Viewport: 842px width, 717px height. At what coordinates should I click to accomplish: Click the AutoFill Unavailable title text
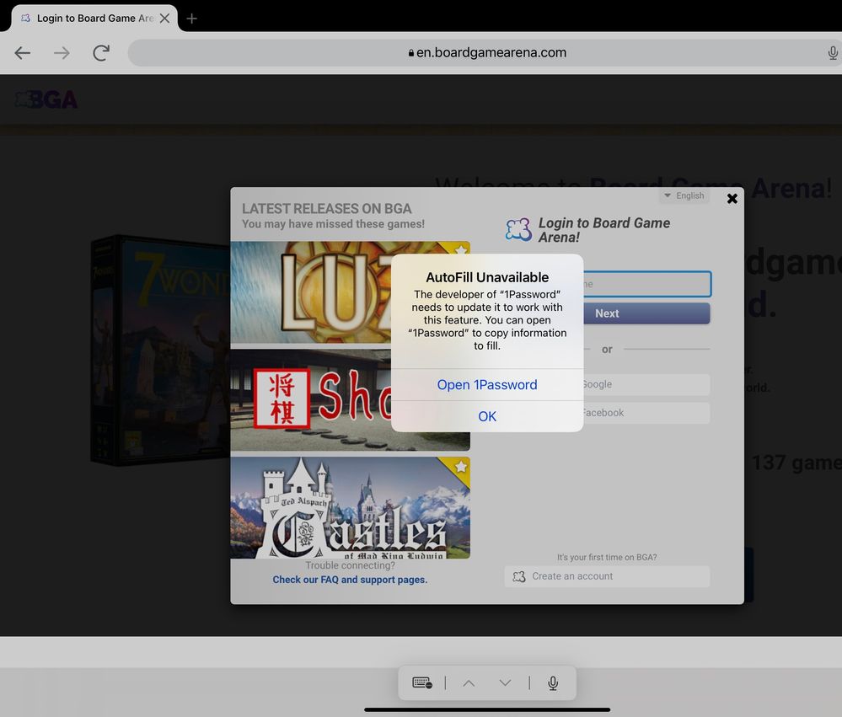(487, 277)
